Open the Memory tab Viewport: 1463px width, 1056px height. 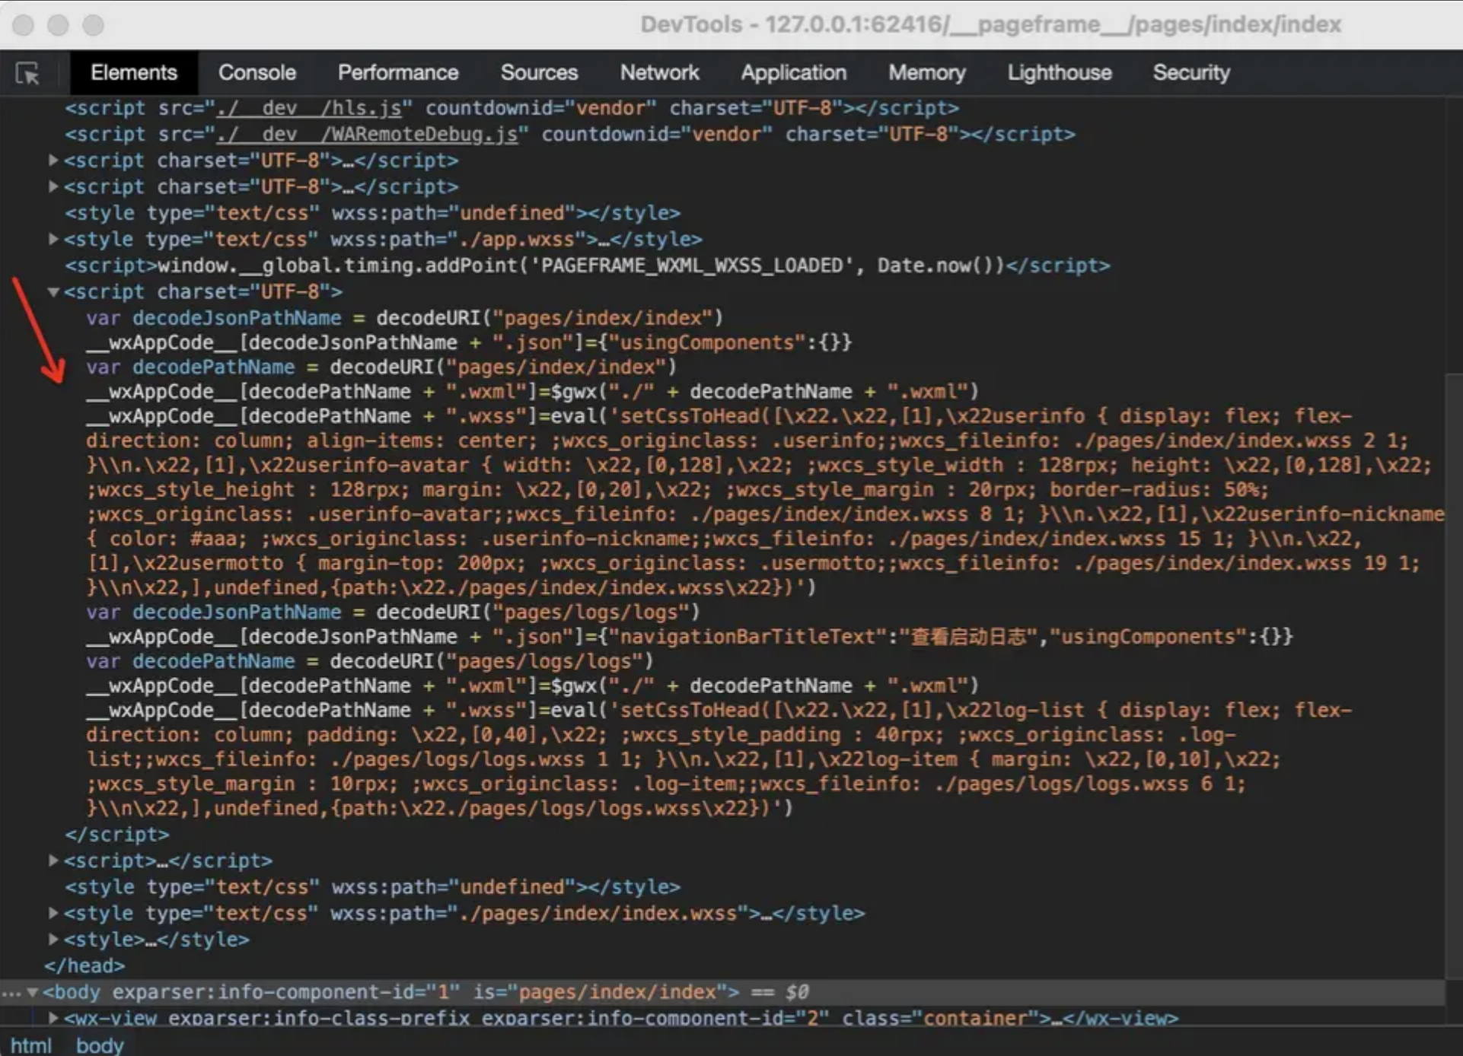[927, 73]
